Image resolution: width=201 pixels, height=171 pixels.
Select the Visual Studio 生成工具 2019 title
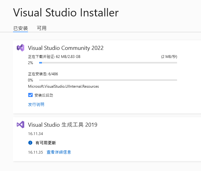coord(62,125)
